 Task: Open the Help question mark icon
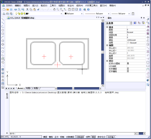pyautogui.click(x=88, y=10)
